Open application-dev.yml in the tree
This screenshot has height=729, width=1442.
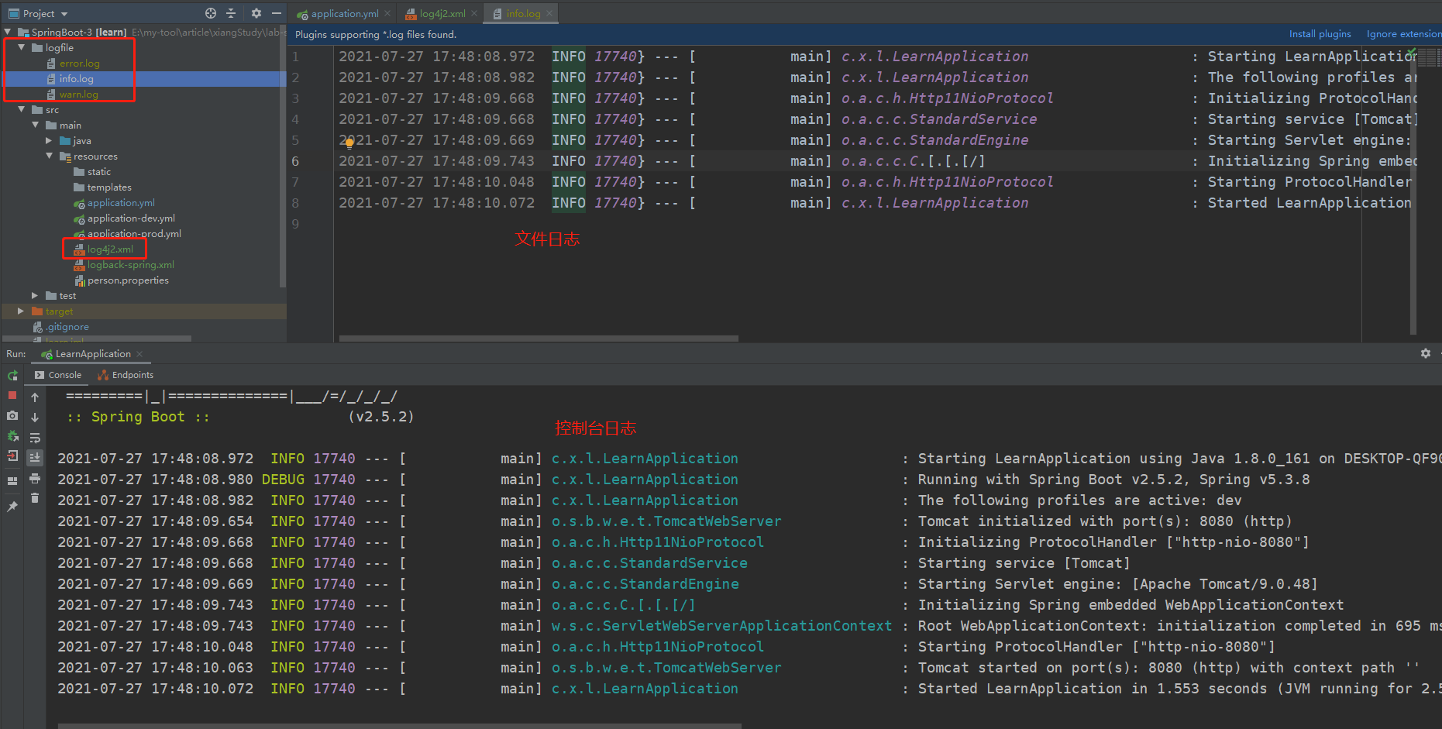131,218
